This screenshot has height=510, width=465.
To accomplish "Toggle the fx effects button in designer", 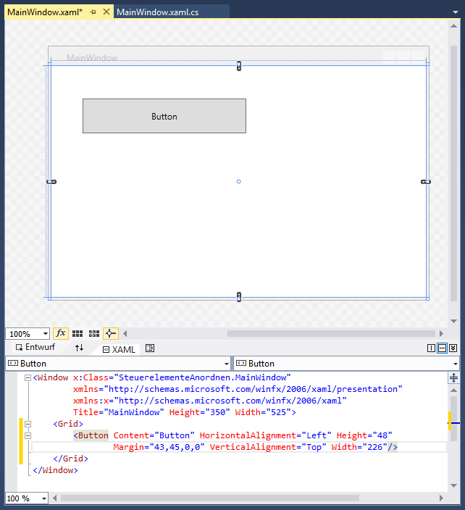I will tap(61, 333).
